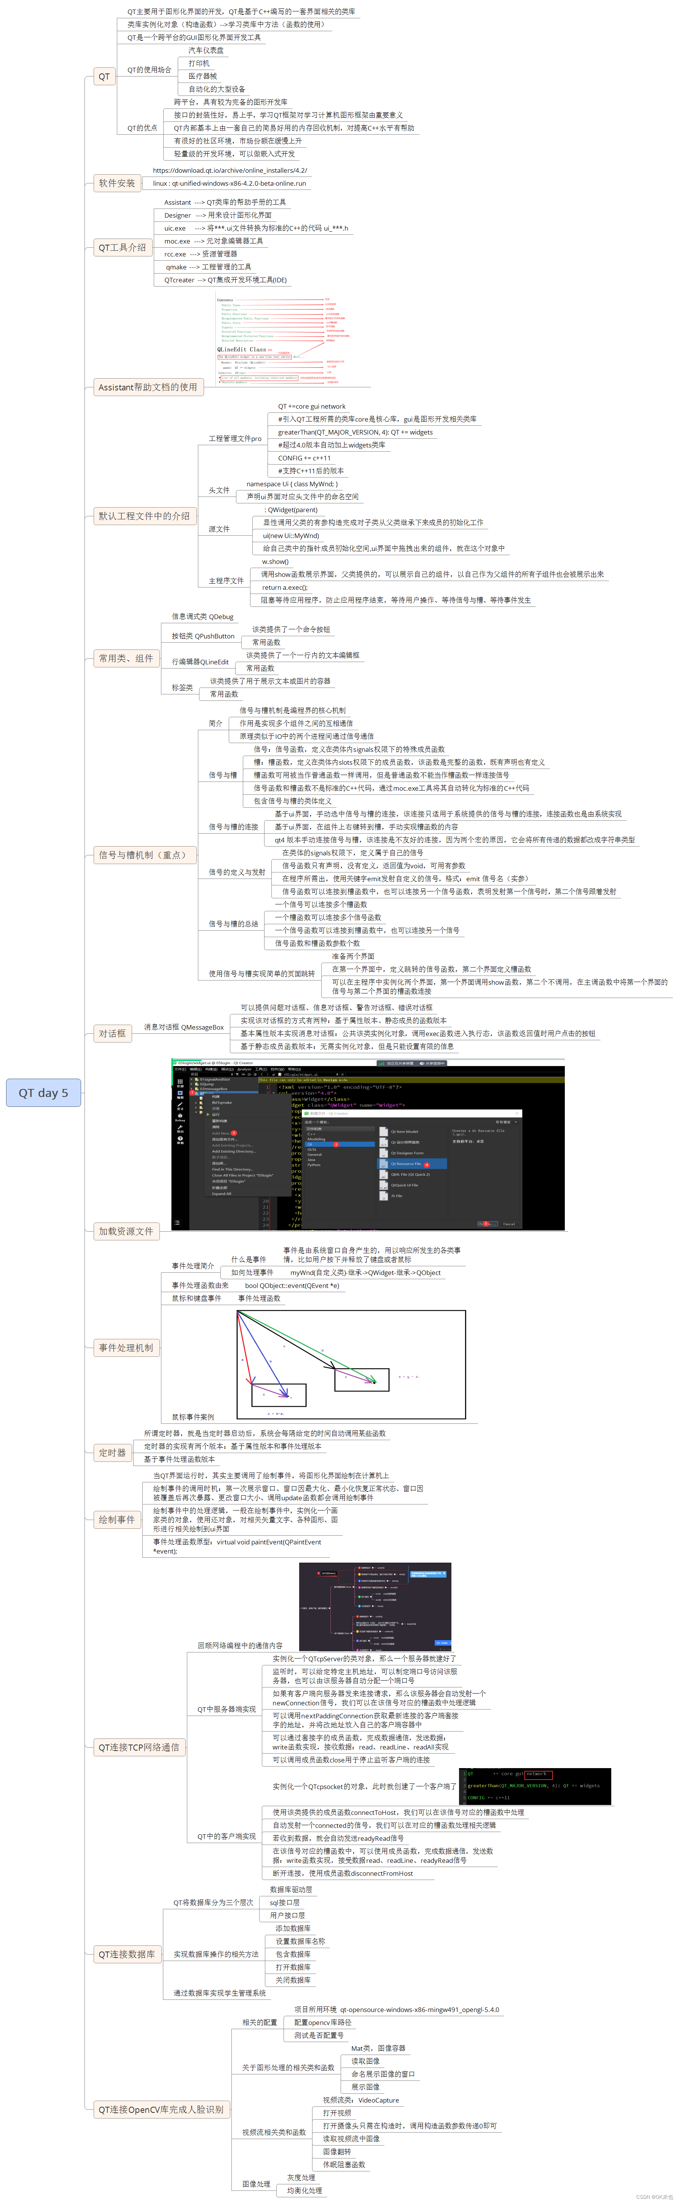Viewport: 679px width, 2203px height.
Task: Click the "头文件" subtopic
Action: click(219, 490)
